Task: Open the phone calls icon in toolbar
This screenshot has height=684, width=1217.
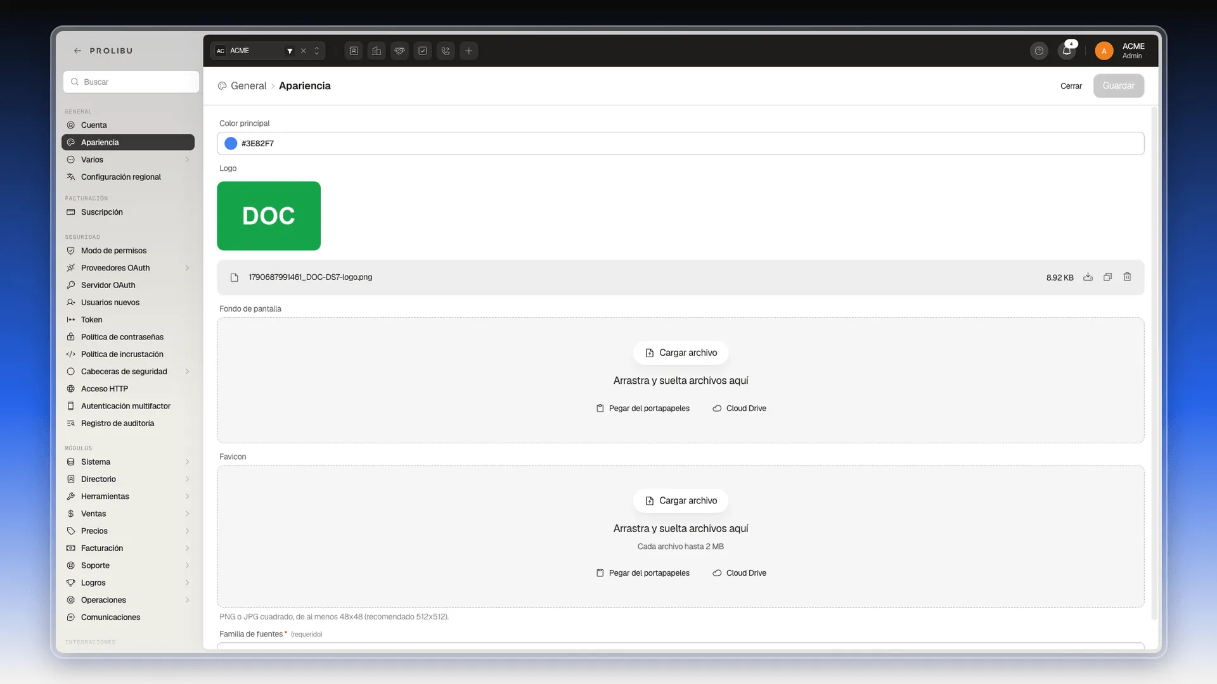Action: [446, 51]
